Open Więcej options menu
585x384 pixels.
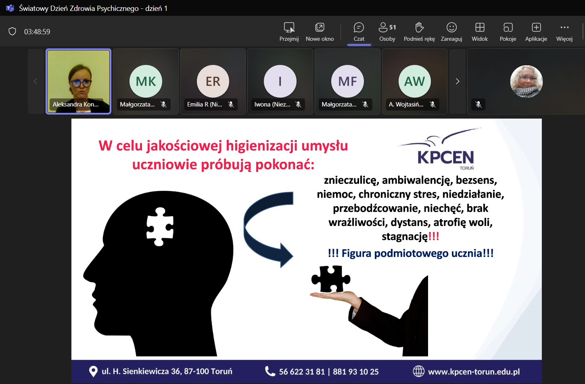coord(564,32)
